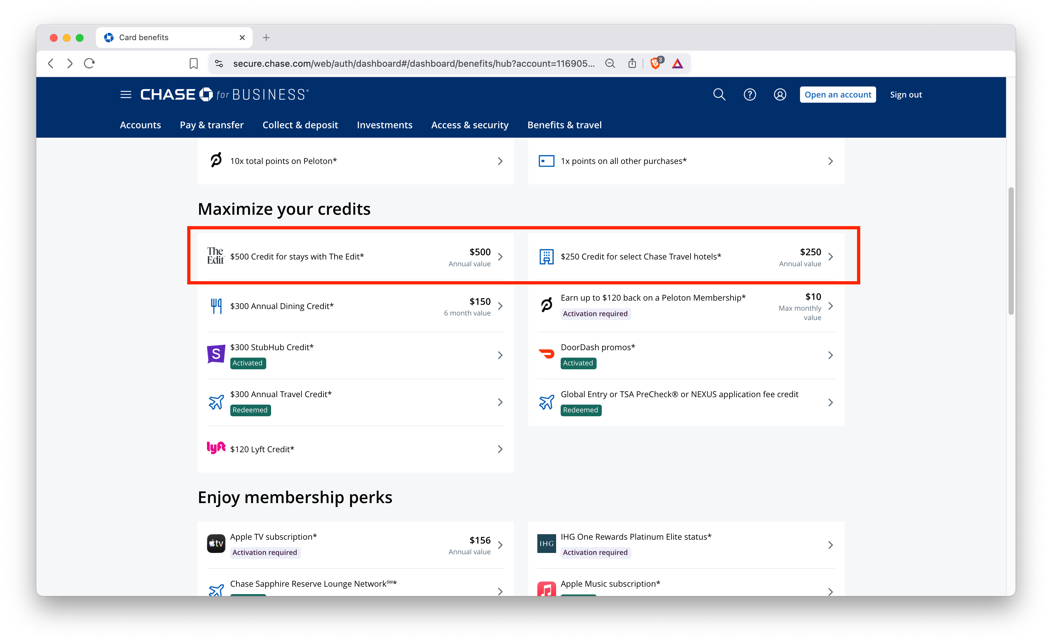Click The Edit logo icon
1052x644 pixels.
[x=216, y=256]
